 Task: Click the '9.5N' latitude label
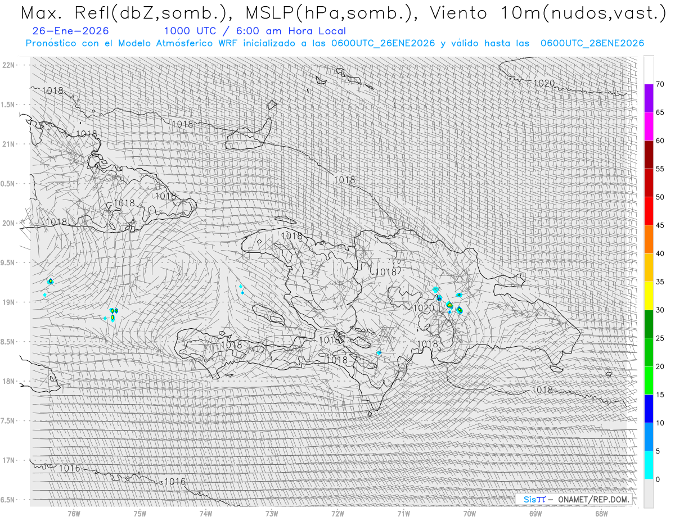pos(8,263)
